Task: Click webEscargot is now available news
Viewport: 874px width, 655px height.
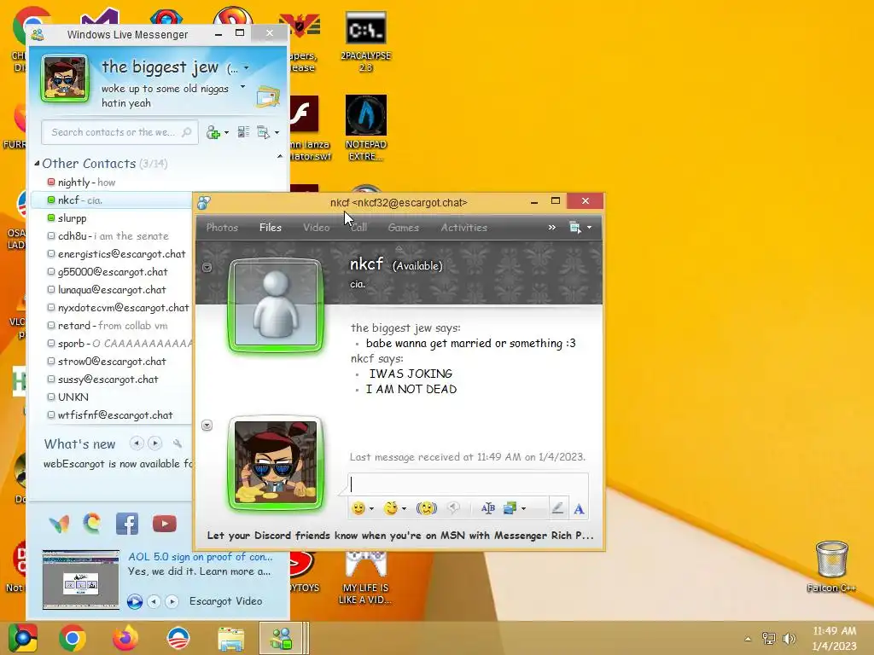Action: pos(118,463)
